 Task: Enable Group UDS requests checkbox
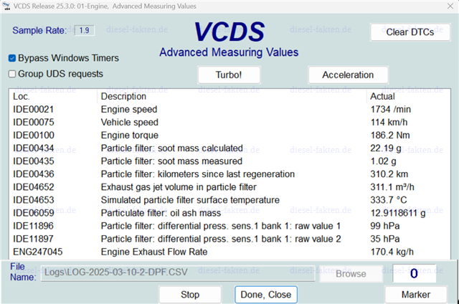pyautogui.click(x=12, y=74)
